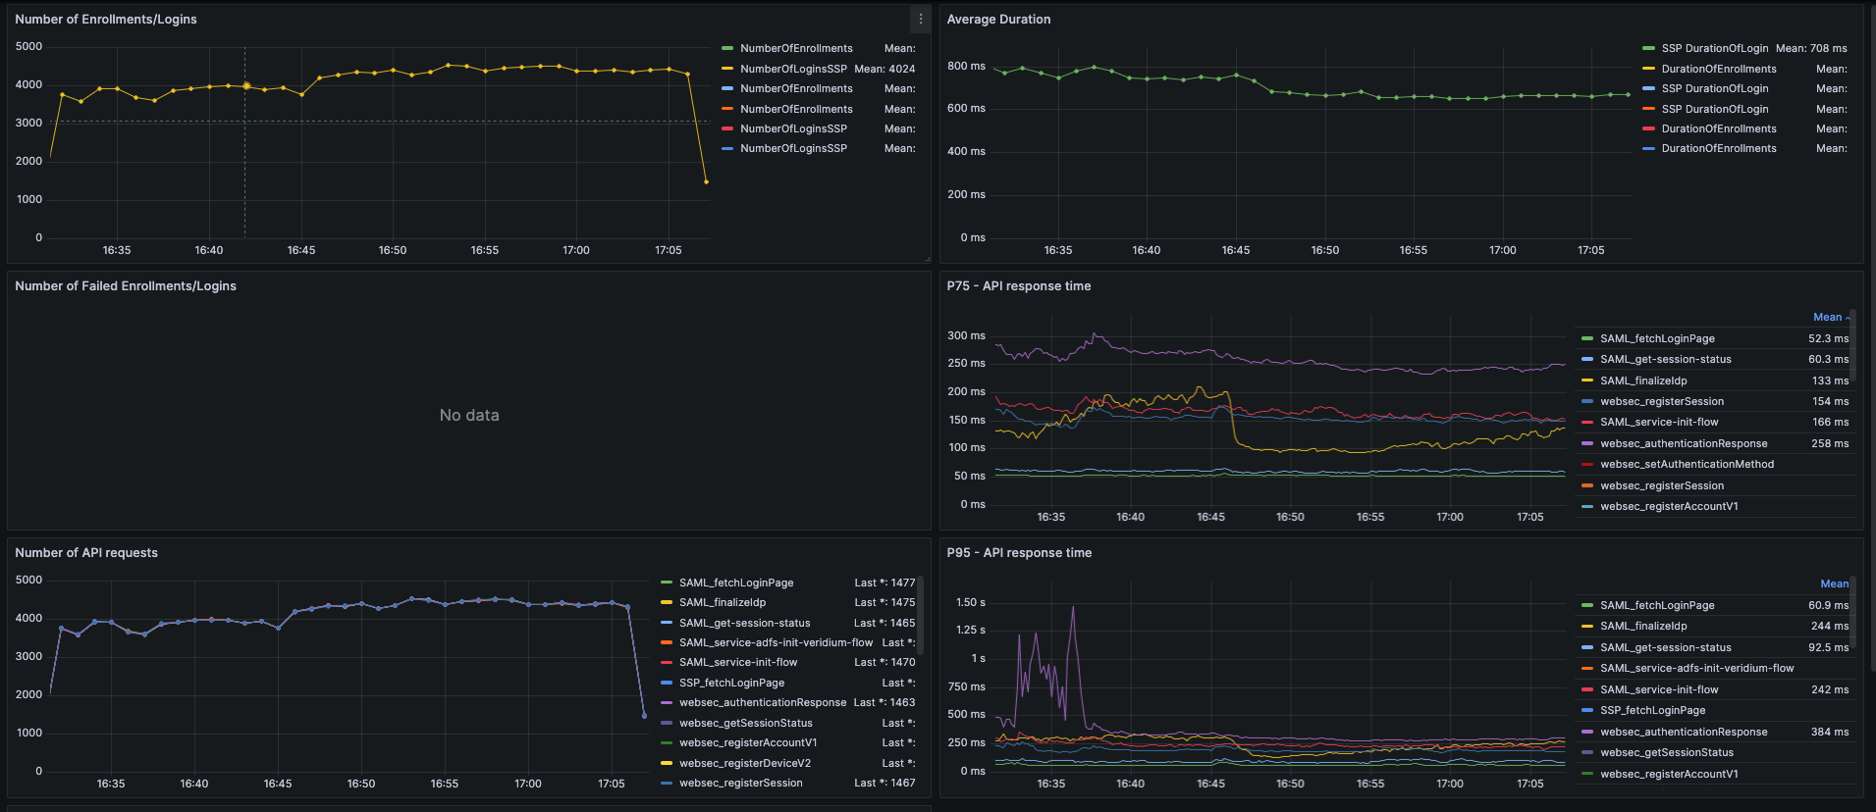This screenshot has height=812, width=1876.
Task: Sort the P95 legend by the Mean column header
Action: [x=1834, y=584]
